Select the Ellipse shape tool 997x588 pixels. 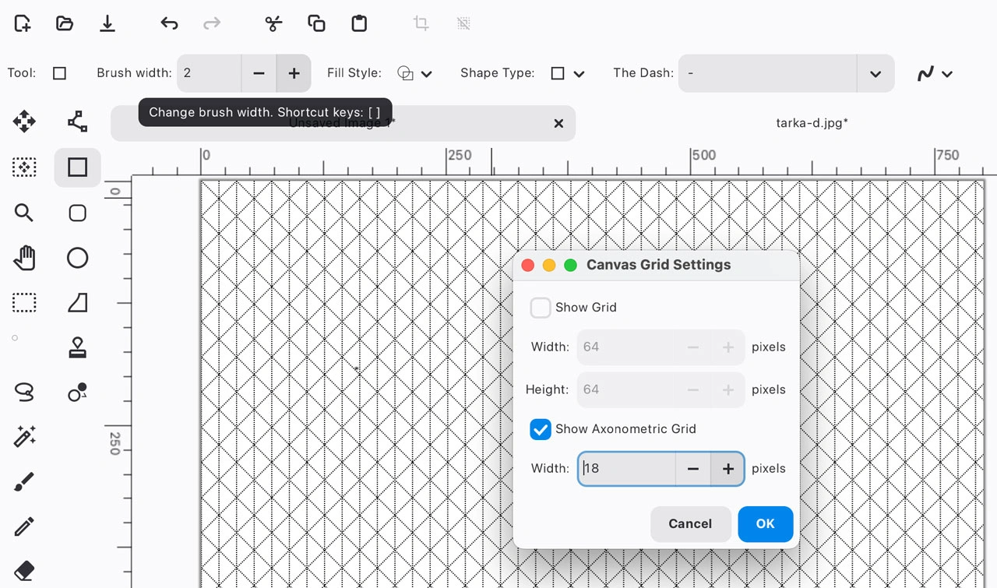[x=77, y=258]
